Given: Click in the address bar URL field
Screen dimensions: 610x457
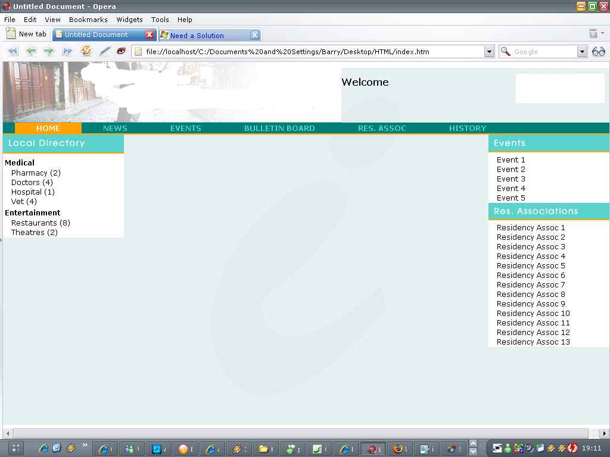Looking at the screenshot, I should coord(313,52).
